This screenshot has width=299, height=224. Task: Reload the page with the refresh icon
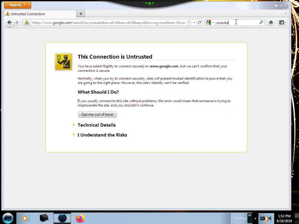200,23
